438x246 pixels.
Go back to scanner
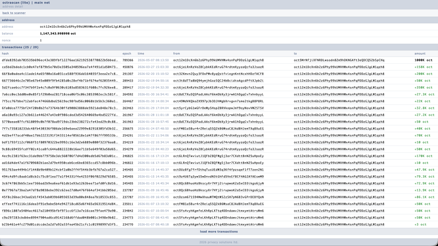(x=14, y=13)
